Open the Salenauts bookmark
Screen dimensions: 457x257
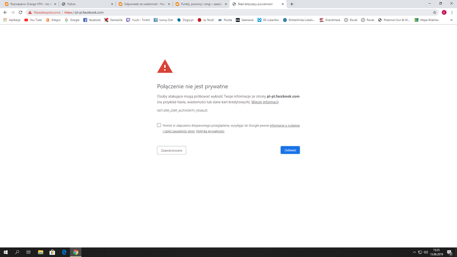(x=245, y=20)
